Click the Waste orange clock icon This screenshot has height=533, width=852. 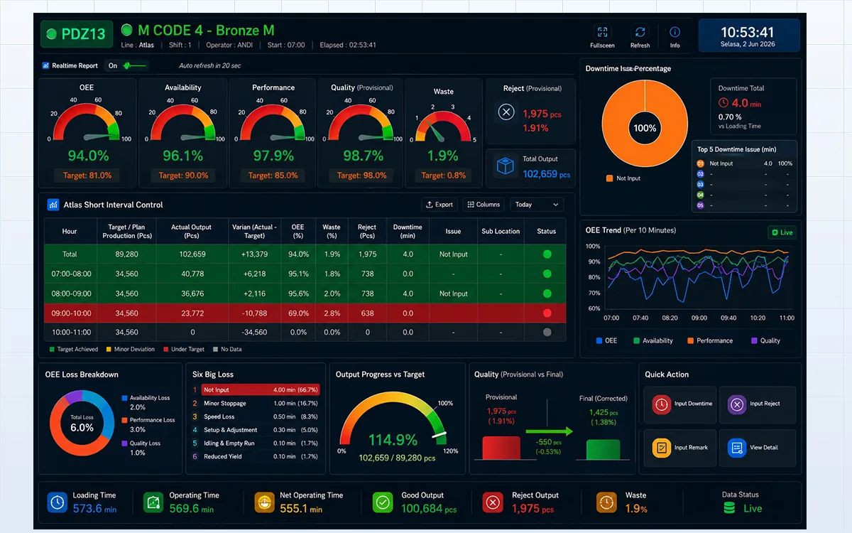tap(606, 502)
